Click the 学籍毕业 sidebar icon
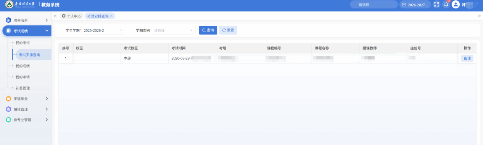The width and height of the screenshot is (483, 145). [x=8, y=99]
